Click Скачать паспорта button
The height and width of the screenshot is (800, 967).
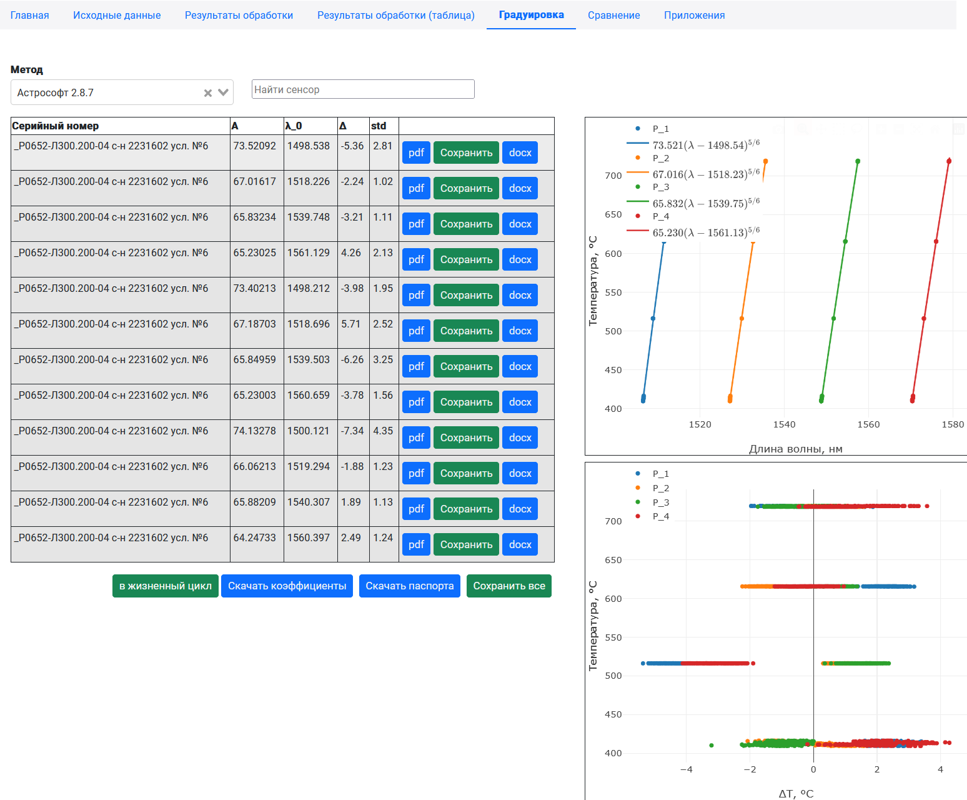pos(410,586)
